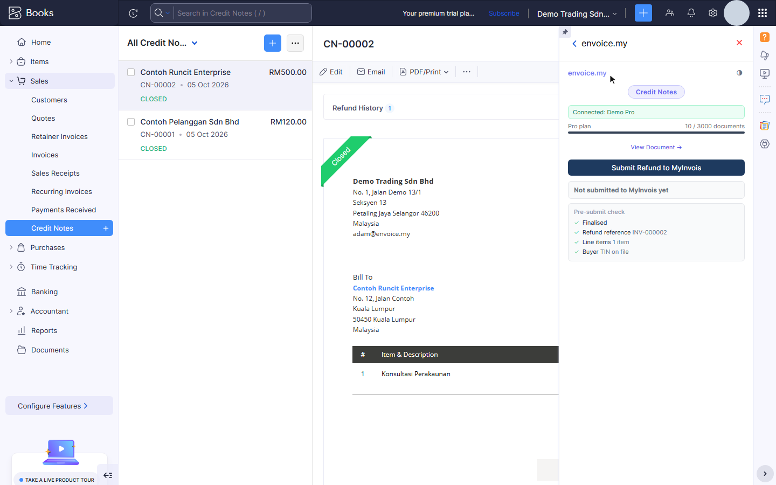The width and height of the screenshot is (776, 485).
Task: Focus the Search in Credit Notes field
Action: tap(242, 13)
